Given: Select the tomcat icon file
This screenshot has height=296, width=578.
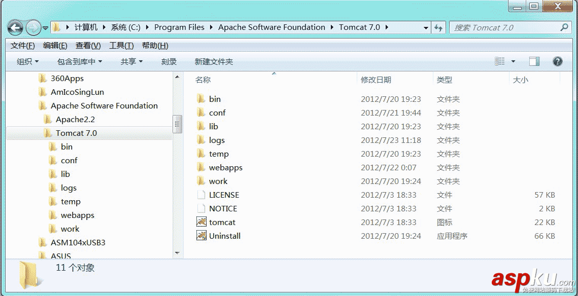Looking at the screenshot, I should pos(201,222).
